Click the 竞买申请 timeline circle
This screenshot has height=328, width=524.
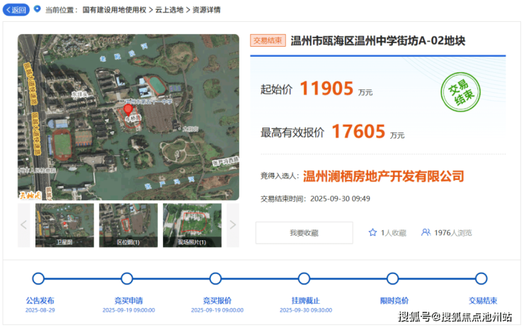(127, 278)
